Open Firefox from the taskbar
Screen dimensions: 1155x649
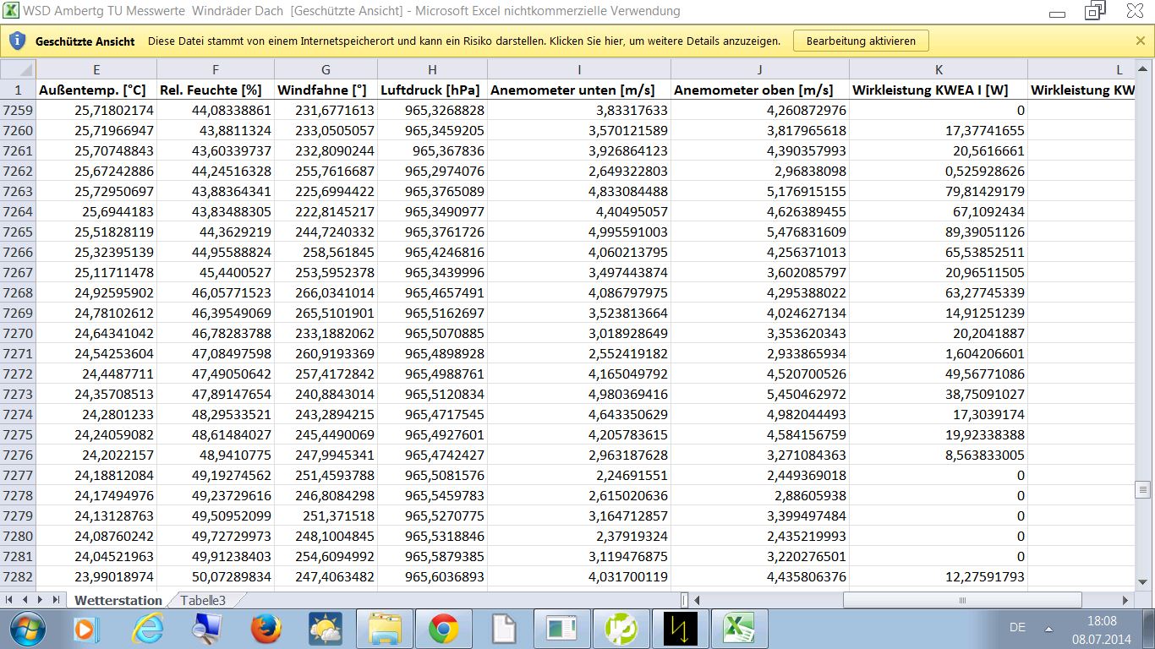(x=265, y=629)
